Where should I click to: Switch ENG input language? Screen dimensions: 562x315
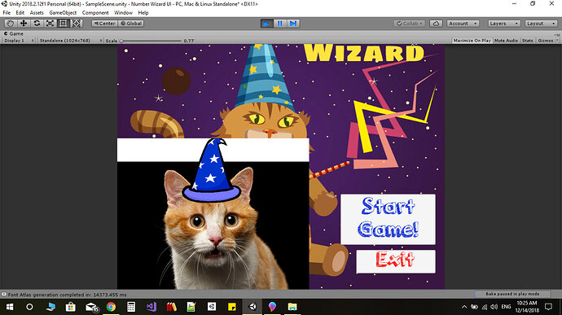506,307
